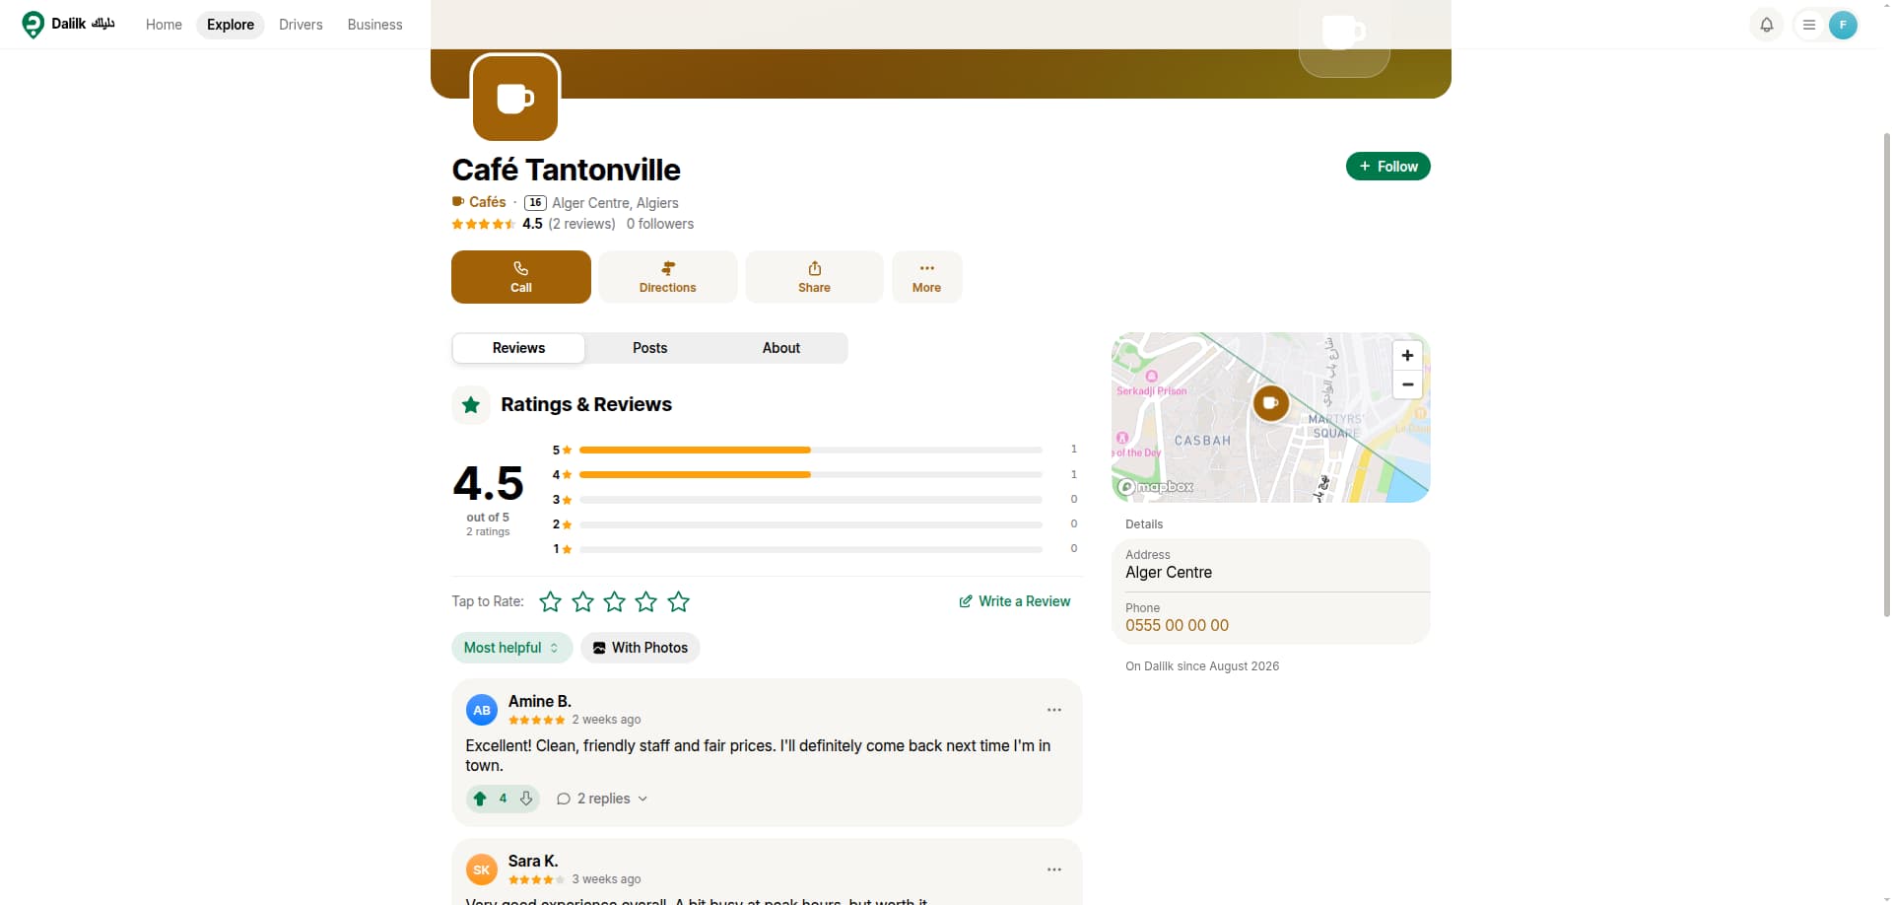Viewport: 1892px width, 905px height.
Task: Expand 2 replies on Amine's review
Action: (602, 799)
